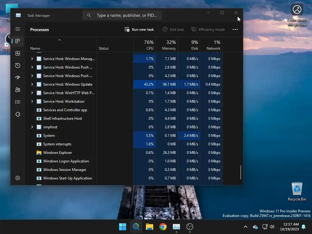Select Windows Logon Application row
Viewport: 312px width, 234px height.
[124, 161]
